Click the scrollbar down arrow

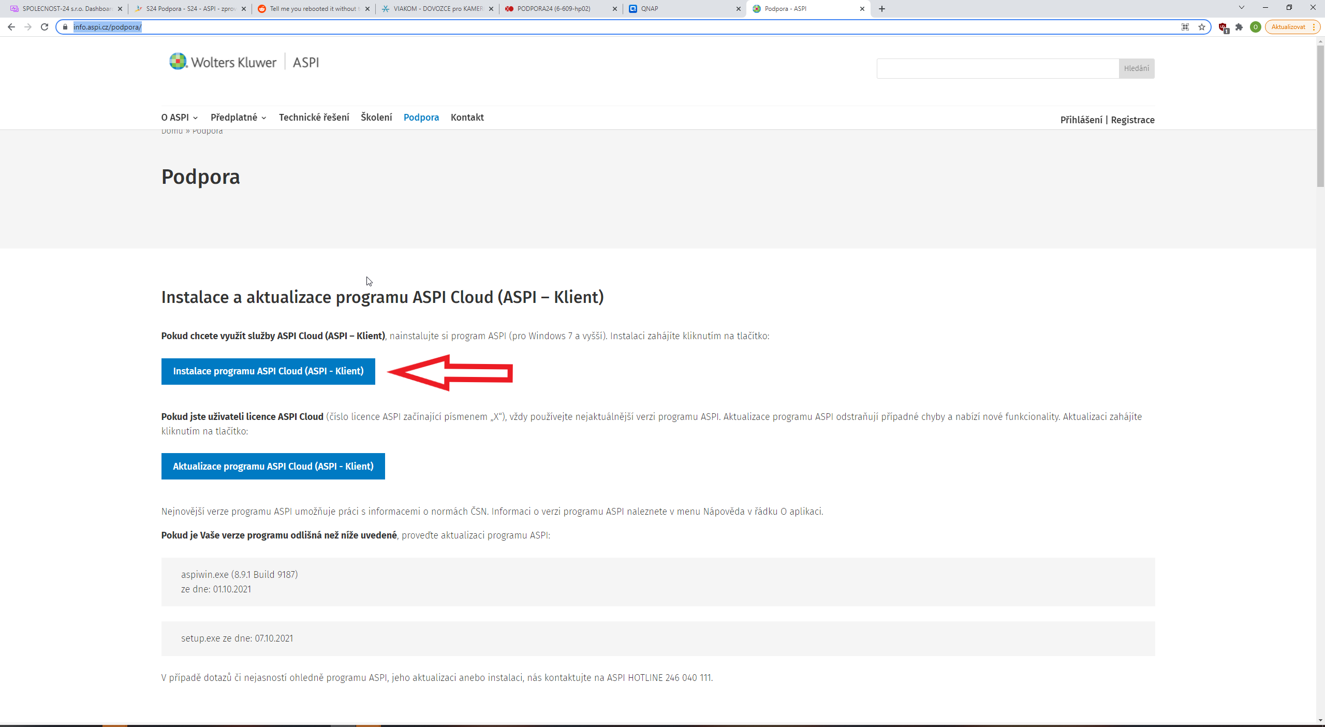coord(1320,720)
